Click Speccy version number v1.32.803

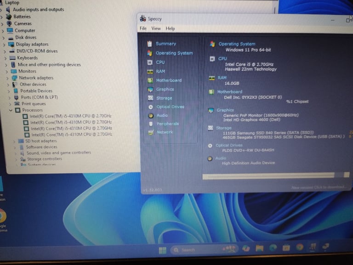153,190
